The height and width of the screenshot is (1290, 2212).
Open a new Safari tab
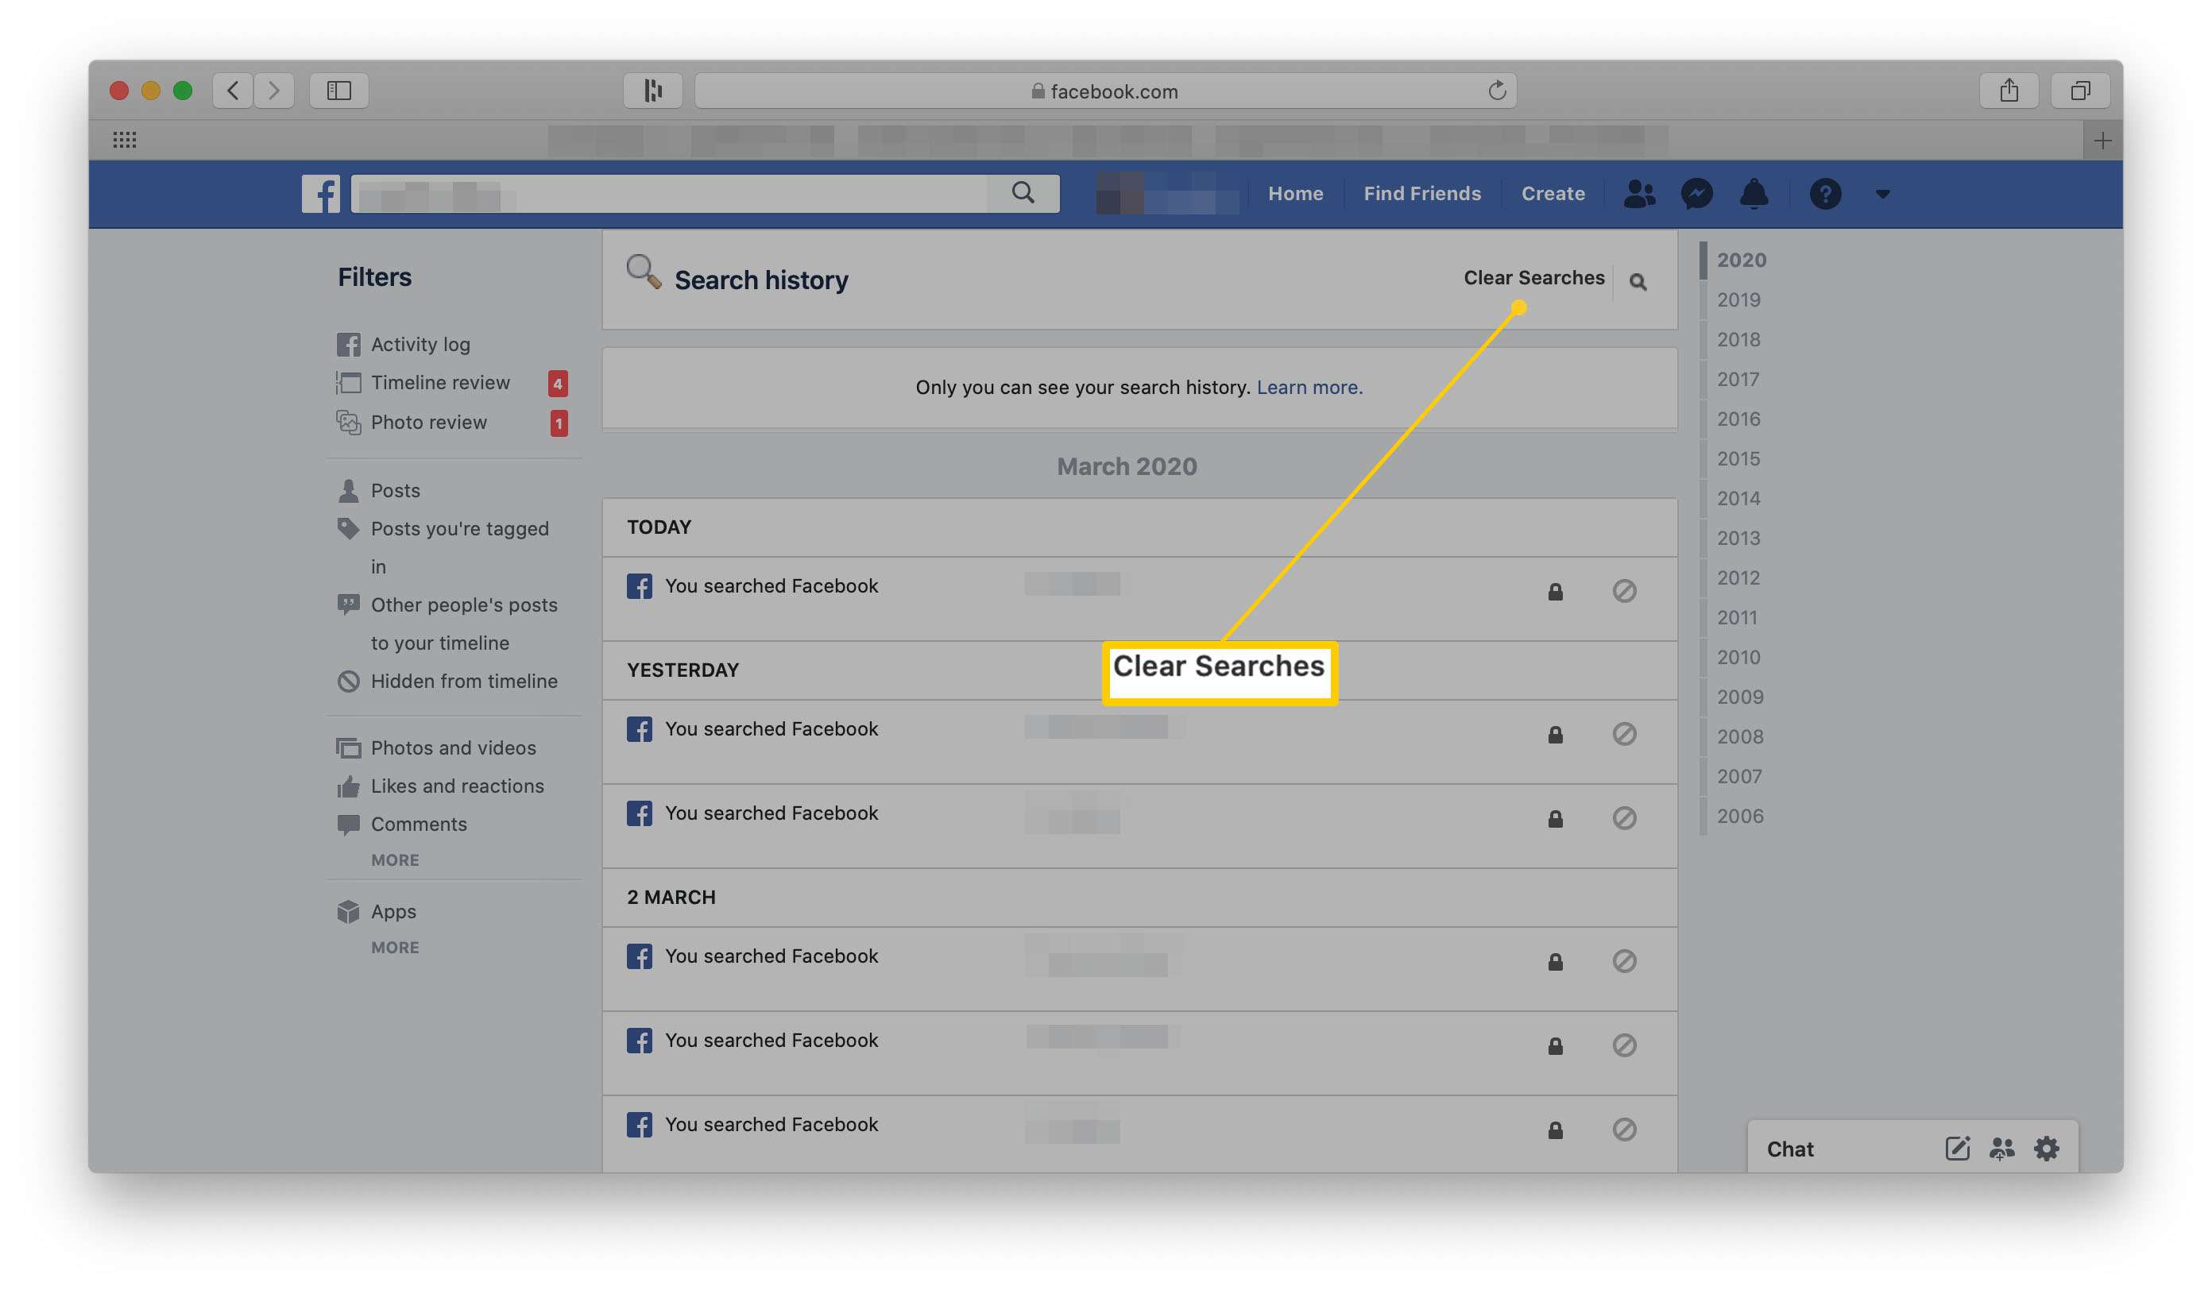point(2102,141)
